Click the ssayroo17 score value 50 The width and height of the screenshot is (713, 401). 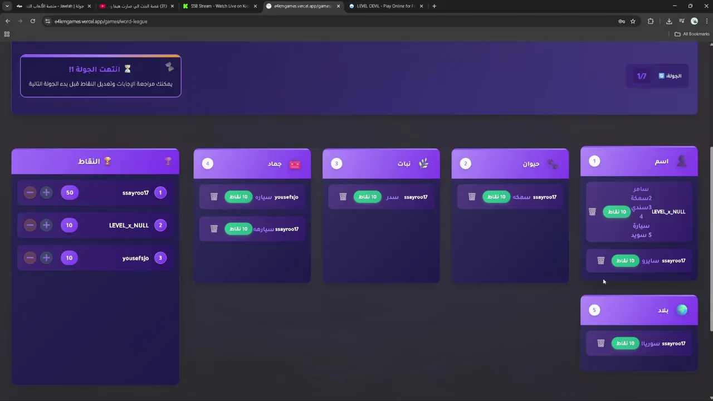pyautogui.click(x=70, y=193)
